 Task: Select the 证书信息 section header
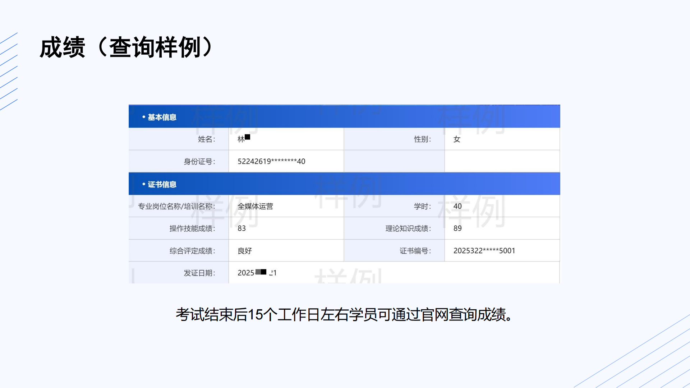click(344, 184)
